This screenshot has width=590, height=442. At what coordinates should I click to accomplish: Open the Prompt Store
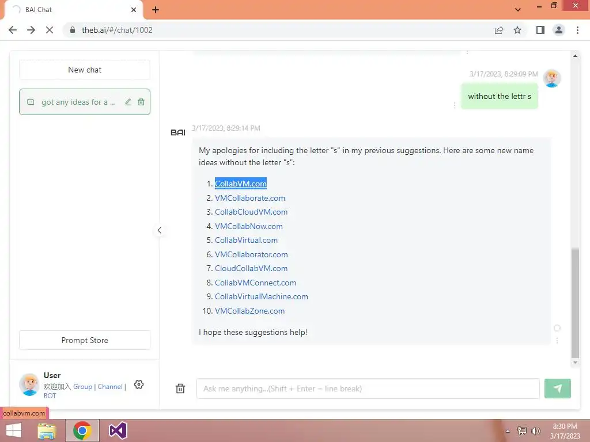(85, 340)
